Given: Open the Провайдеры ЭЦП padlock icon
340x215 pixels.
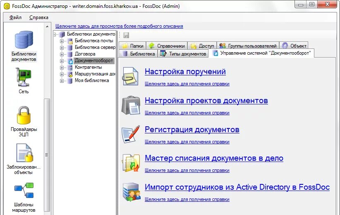Looking at the screenshot, I should click(24, 115).
